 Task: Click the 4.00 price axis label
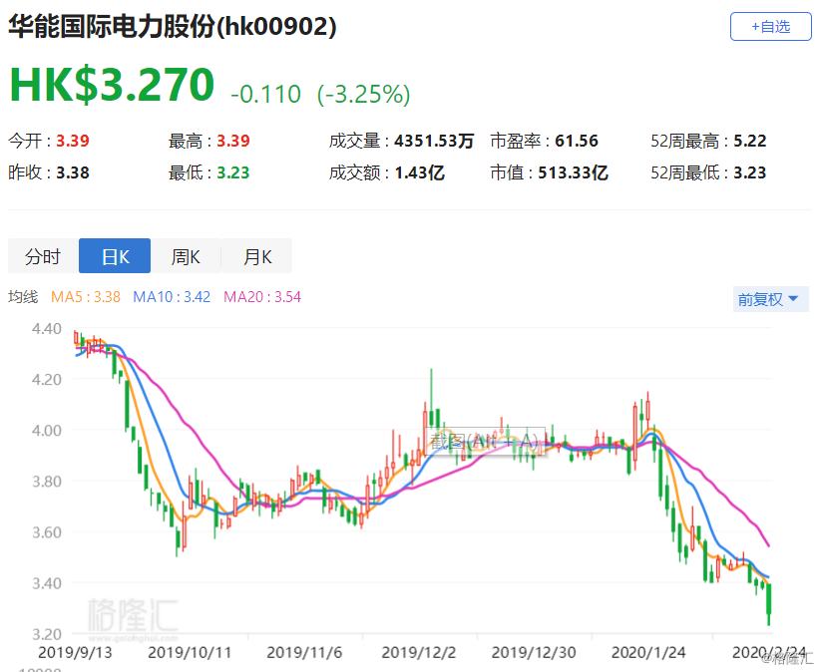point(47,431)
